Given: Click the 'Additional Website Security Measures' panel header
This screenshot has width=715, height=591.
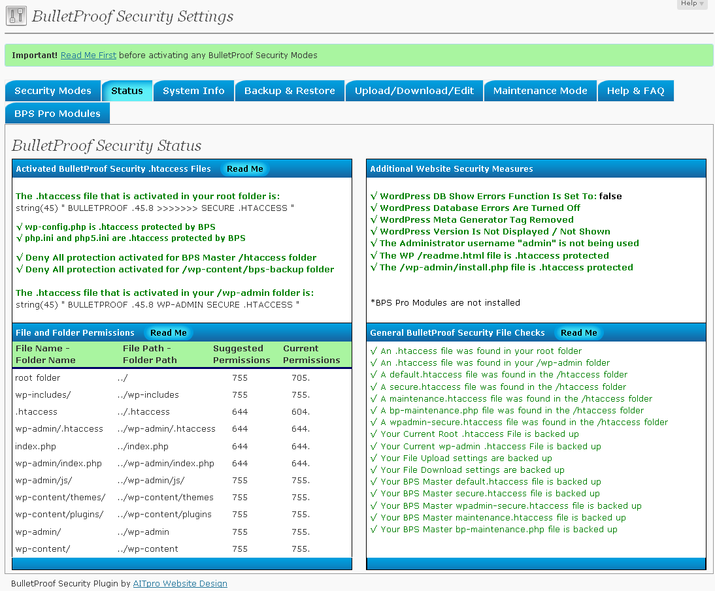Looking at the screenshot, I should (536, 168).
